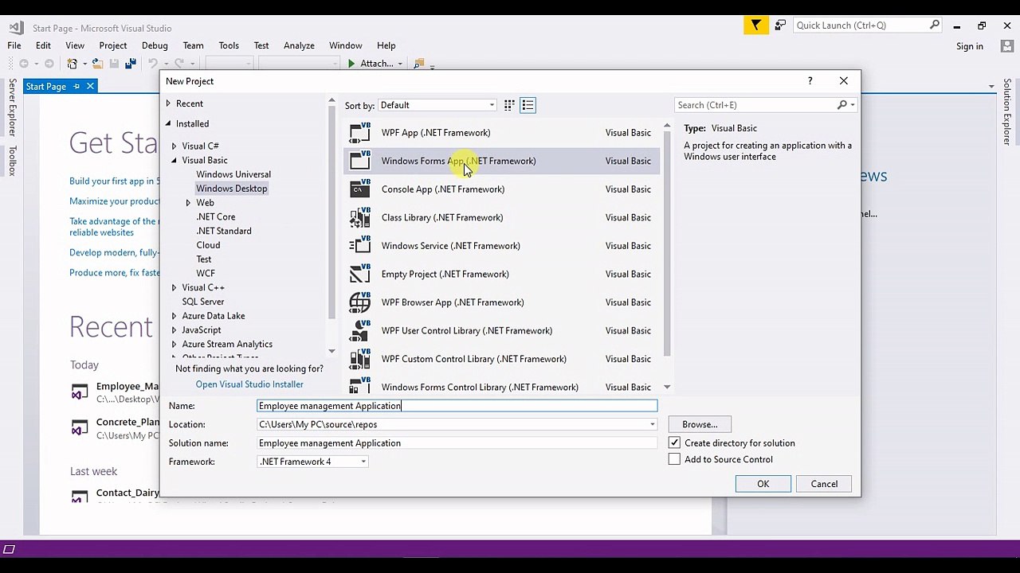Open the Visual Studio Installer link
1020x573 pixels.
[249, 384]
